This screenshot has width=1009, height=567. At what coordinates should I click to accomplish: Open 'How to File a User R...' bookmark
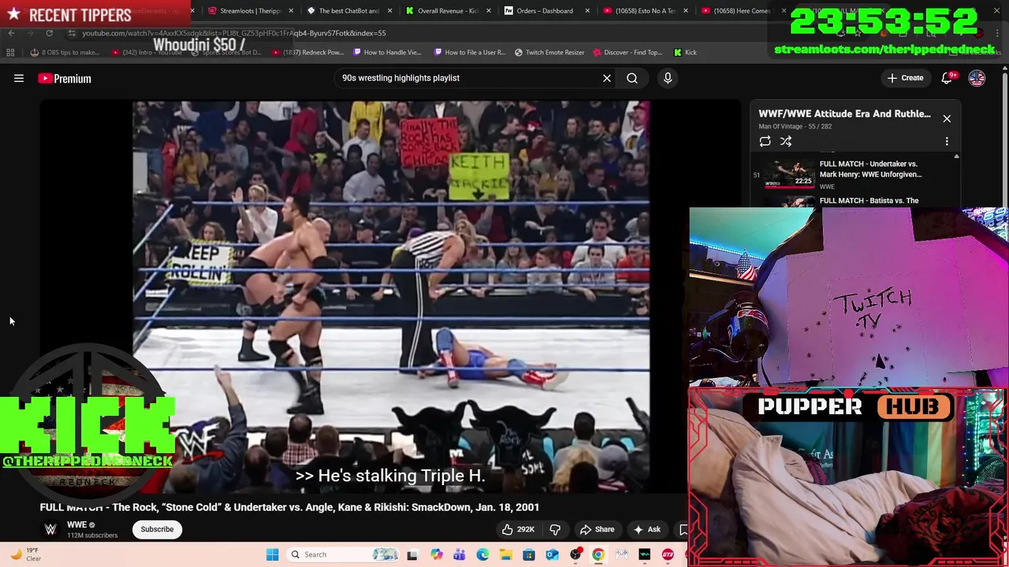pos(470,52)
